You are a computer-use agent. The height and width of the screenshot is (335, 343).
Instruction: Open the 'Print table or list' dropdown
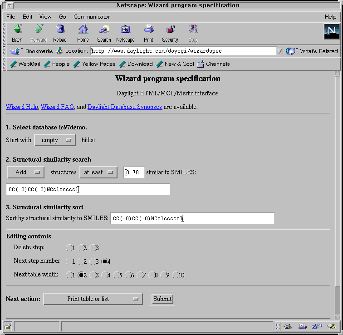[93, 299]
